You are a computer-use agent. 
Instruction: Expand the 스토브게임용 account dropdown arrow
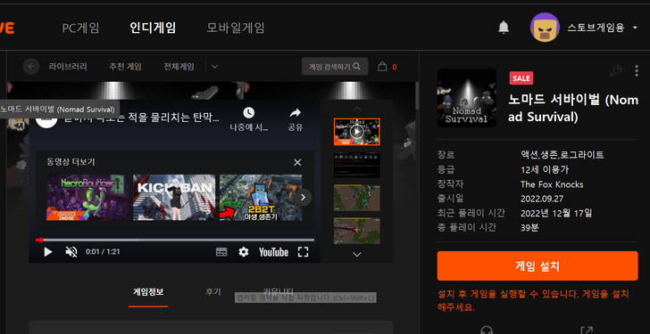pyautogui.click(x=635, y=29)
